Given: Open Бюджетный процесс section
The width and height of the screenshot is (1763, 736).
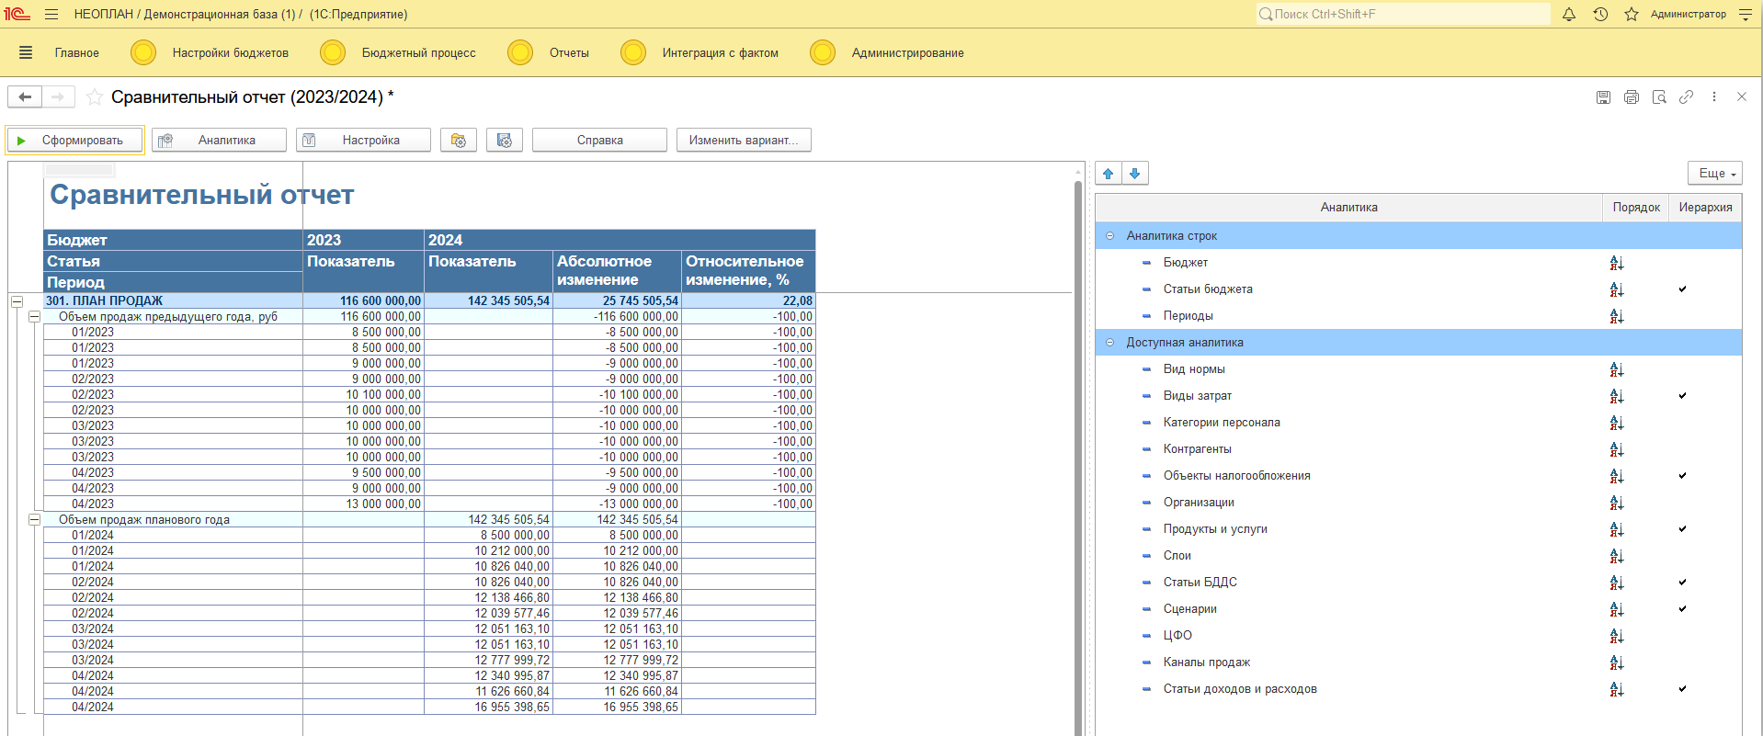Looking at the screenshot, I should pos(418,52).
